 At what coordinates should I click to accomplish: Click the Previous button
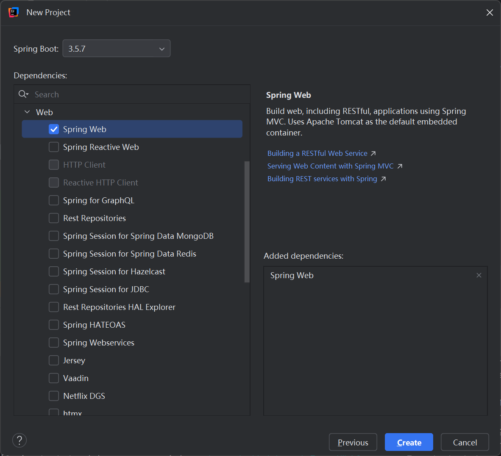pyautogui.click(x=353, y=442)
